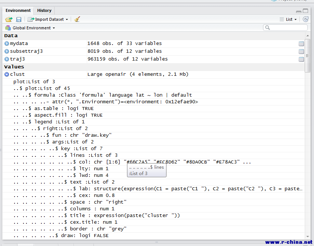
Task: Expand the subsettraj3 data frame
Action: pyautogui.click(x=7, y=51)
